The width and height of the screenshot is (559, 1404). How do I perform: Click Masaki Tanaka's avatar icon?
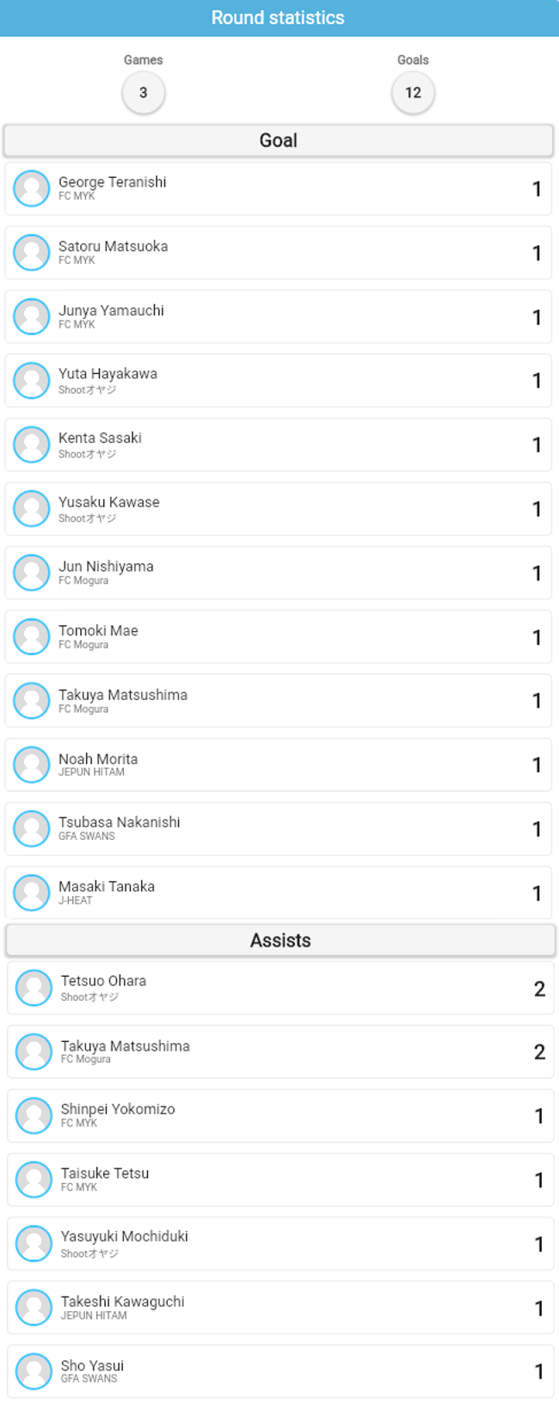(x=32, y=893)
